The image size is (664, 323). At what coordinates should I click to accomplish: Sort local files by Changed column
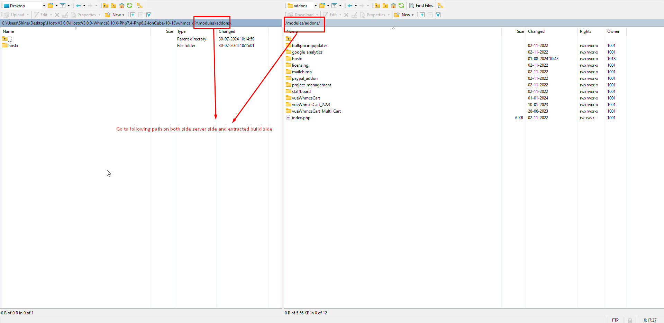coord(227,31)
